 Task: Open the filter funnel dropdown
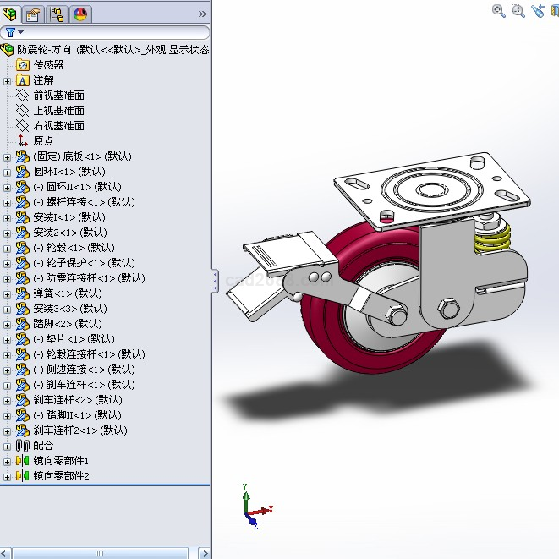coord(14,32)
